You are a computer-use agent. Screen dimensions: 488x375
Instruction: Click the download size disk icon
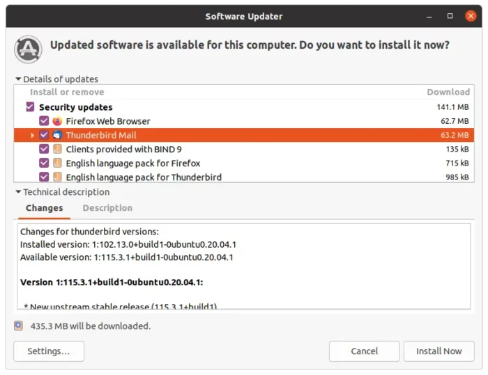18,326
